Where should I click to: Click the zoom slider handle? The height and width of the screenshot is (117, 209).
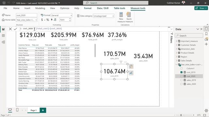pyautogui.click(x=181, y=115)
